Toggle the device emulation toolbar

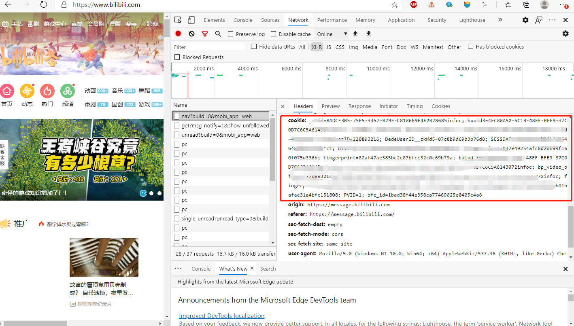click(191, 19)
